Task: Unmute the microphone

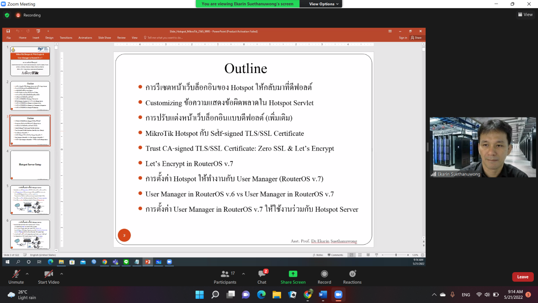Action: pyautogui.click(x=16, y=274)
